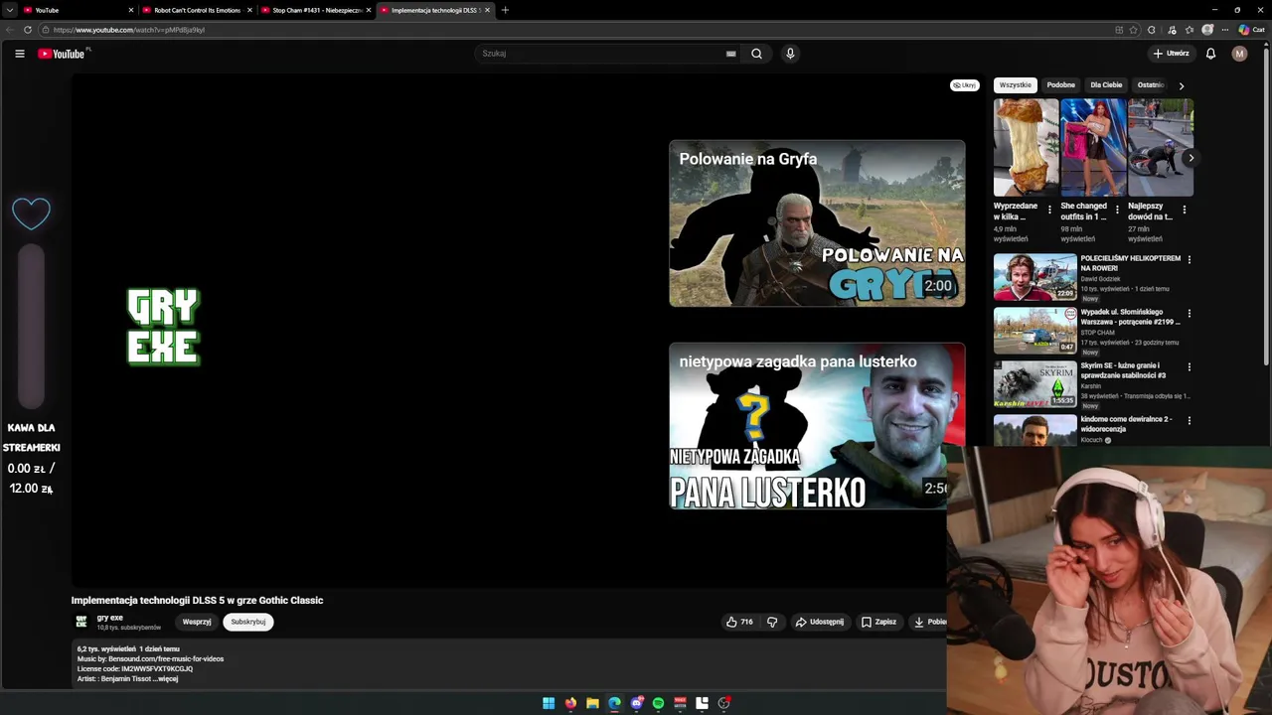Open the account avatar menu

coord(1239,54)
